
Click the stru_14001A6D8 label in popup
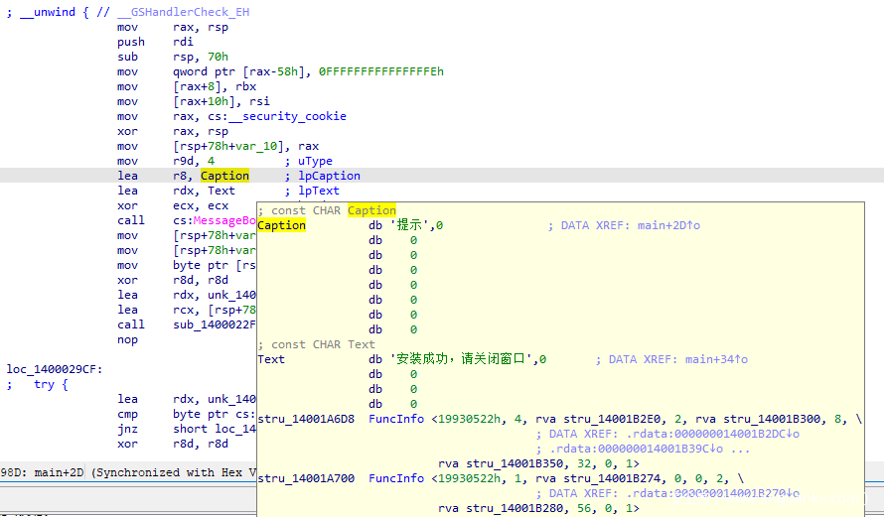tap(306, 419)
